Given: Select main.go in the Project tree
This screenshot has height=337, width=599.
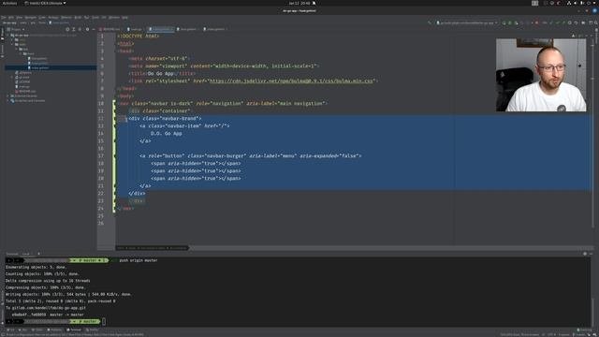Looking at the screenshot, I should click(23, 87).
